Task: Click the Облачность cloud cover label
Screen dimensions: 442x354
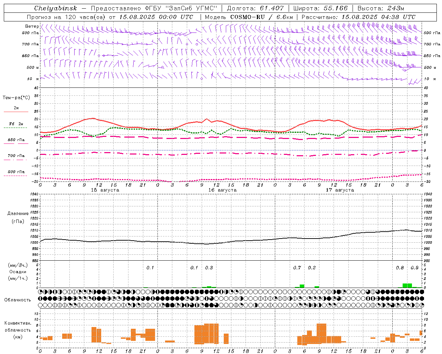Action: [18, 300]
